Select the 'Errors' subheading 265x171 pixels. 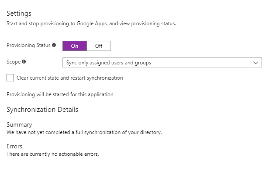coord(14,146)
